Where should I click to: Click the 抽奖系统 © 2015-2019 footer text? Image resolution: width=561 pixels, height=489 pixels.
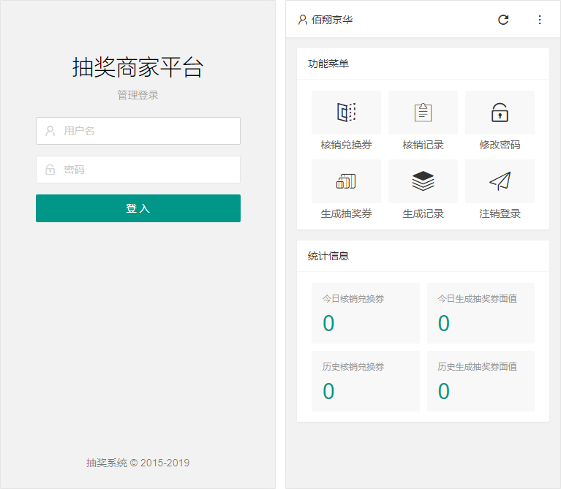[138, 463]
